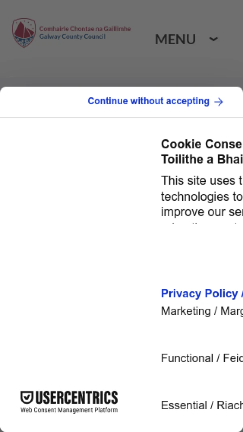This screenshot has height=432, width=243.
Task: Click the 'This site uses' description paragraph
Action: [201, 181]
